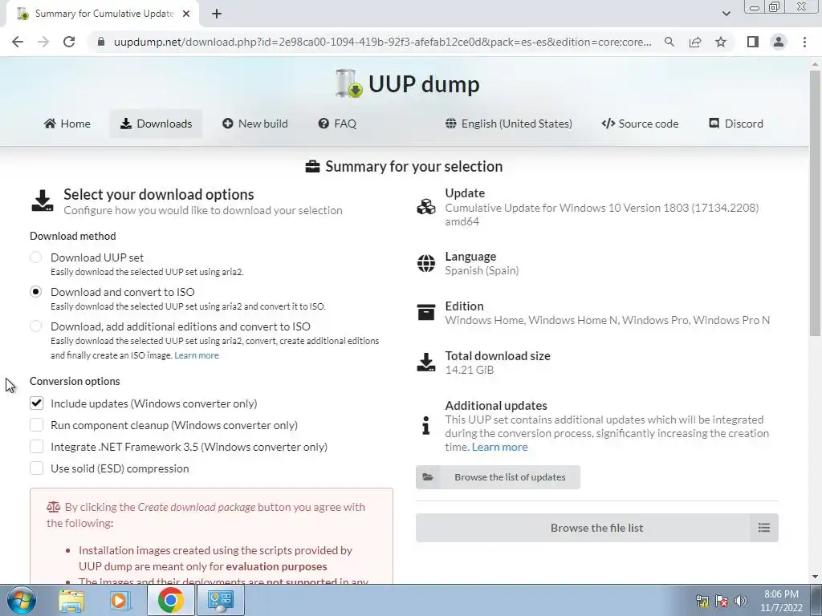
Task: Open the FAQ navigation item
Action: click(x=337, y=124)
